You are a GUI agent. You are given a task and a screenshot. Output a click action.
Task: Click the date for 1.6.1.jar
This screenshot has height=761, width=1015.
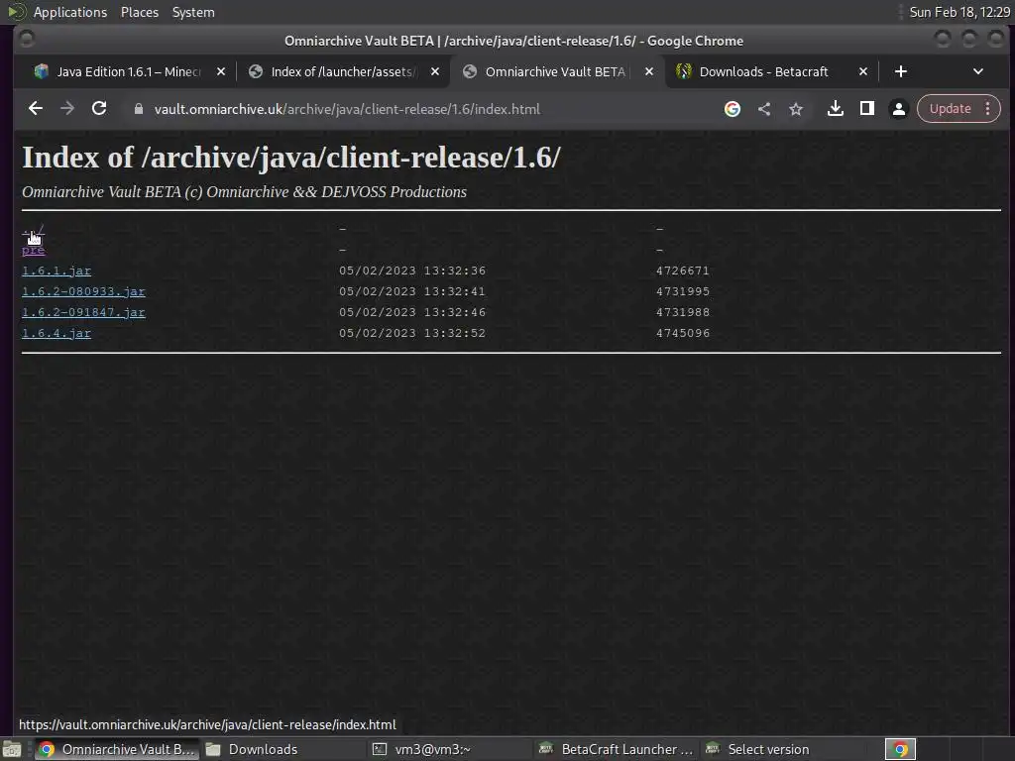412,271
